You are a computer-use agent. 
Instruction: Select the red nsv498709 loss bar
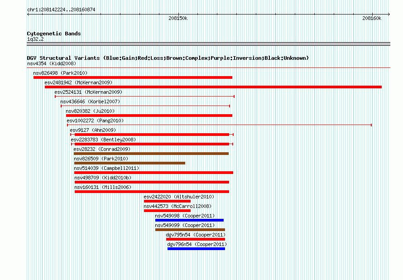[x=152, y=182]
